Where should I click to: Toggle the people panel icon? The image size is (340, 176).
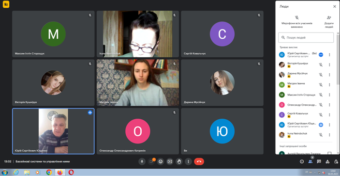[x=310, y=161]
